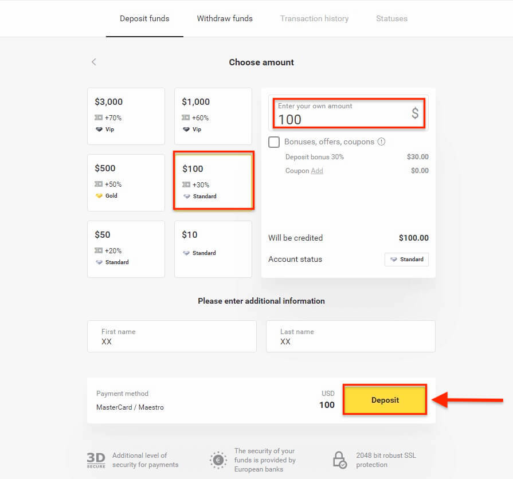Image resolution: width=513 pixels, height=479 pixels.
Task: Click the gold diamond icon on $500 card
Action: pos(99,196)
